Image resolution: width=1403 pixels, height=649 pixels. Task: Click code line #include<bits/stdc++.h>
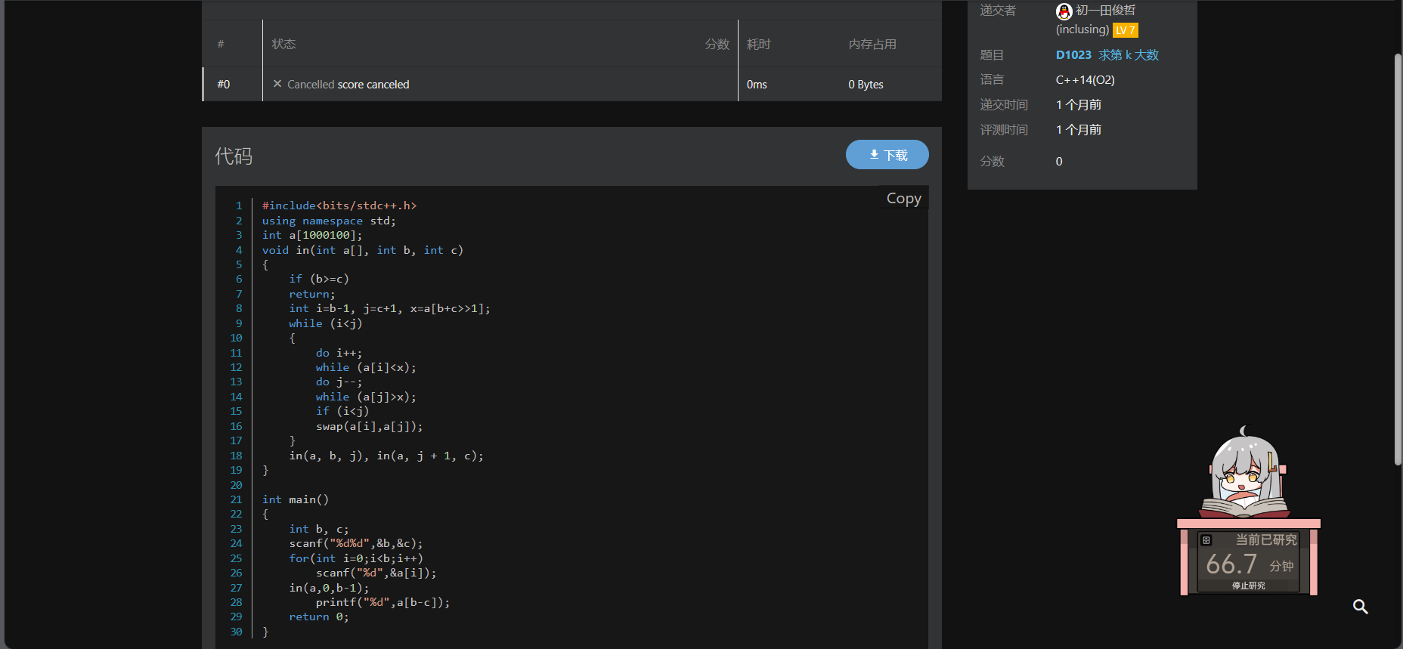339,206
